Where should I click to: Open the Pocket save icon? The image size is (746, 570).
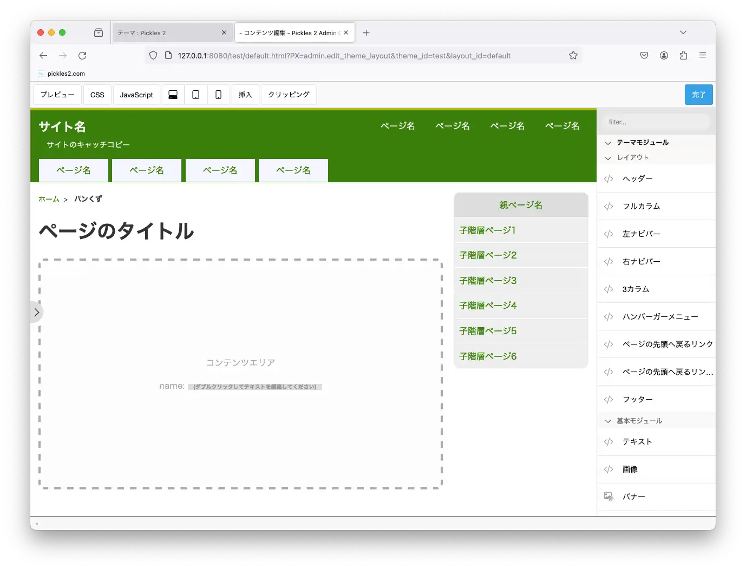coord(644,55)
